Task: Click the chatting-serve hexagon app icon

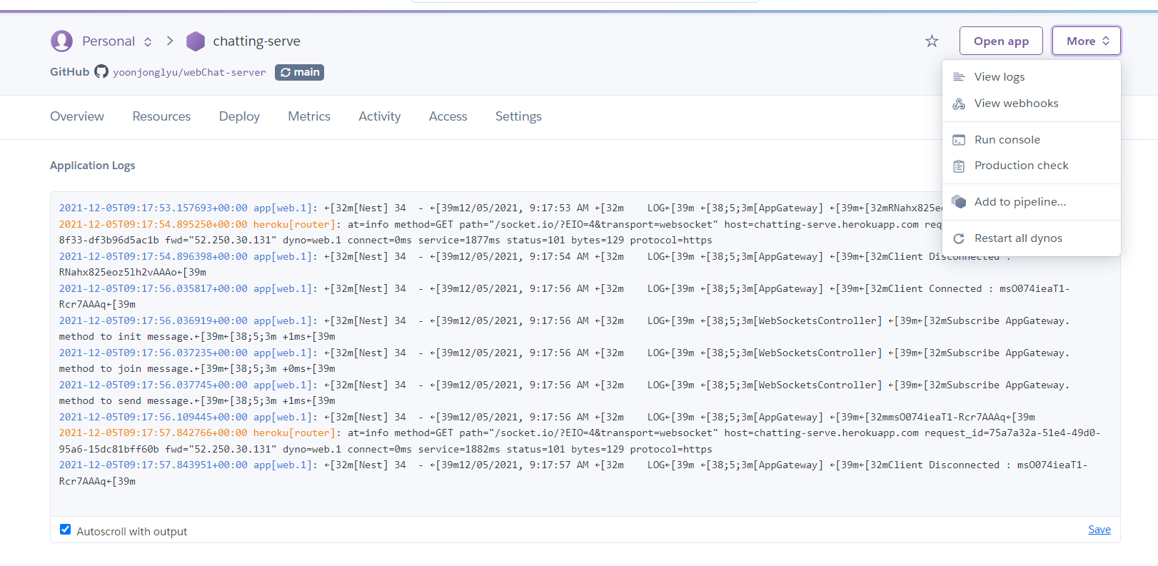Action: [196, 41]
